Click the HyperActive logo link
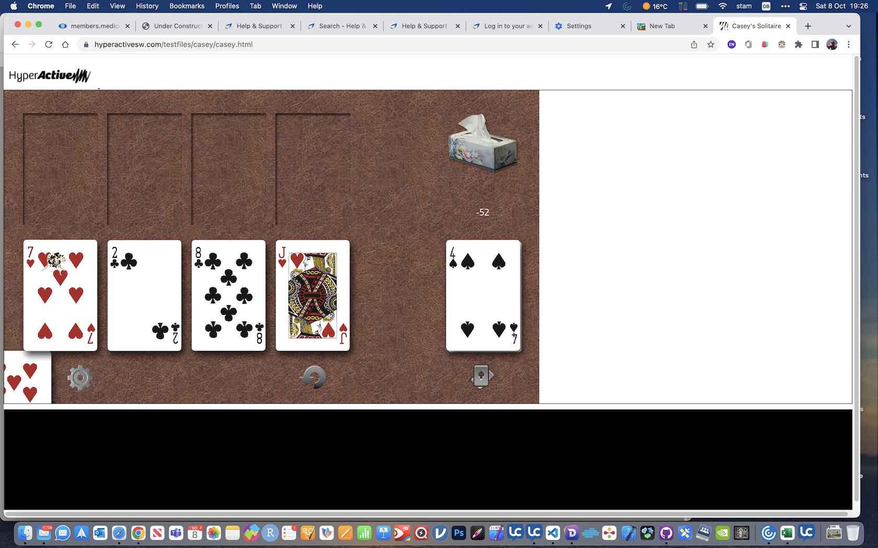878x548 pixels. coord(50,76)
